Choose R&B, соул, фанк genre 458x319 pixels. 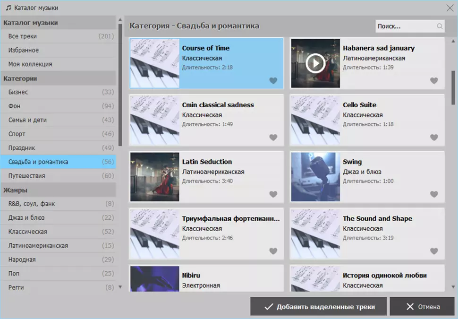coord(58,204)
